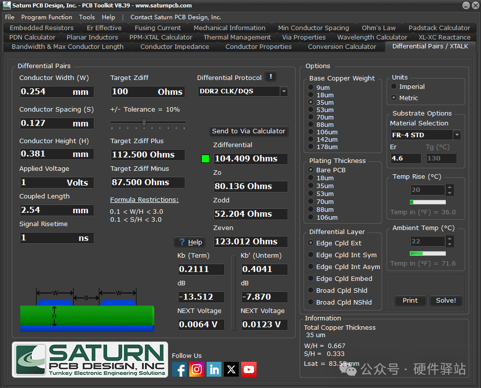Increase the Ambient Temp value
This screenshot has width=481, height=388.
(x=450, y=238)
